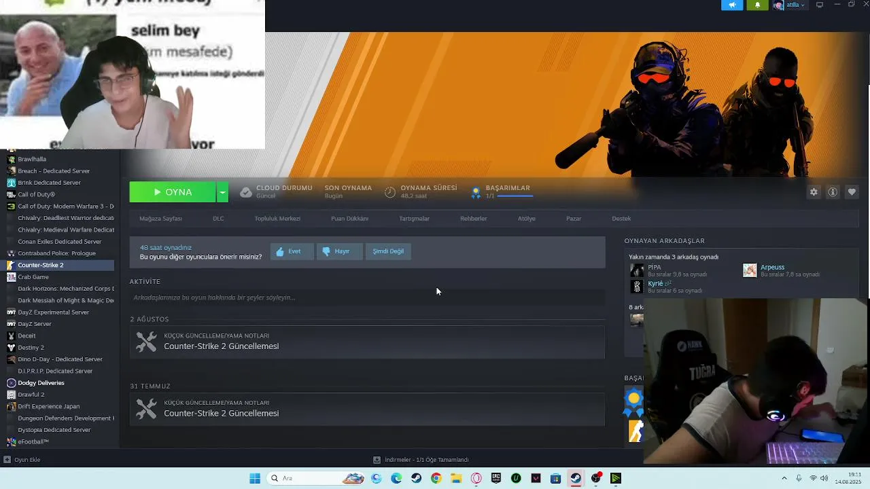Open Arpeuss friend name link

coord(772,267)
